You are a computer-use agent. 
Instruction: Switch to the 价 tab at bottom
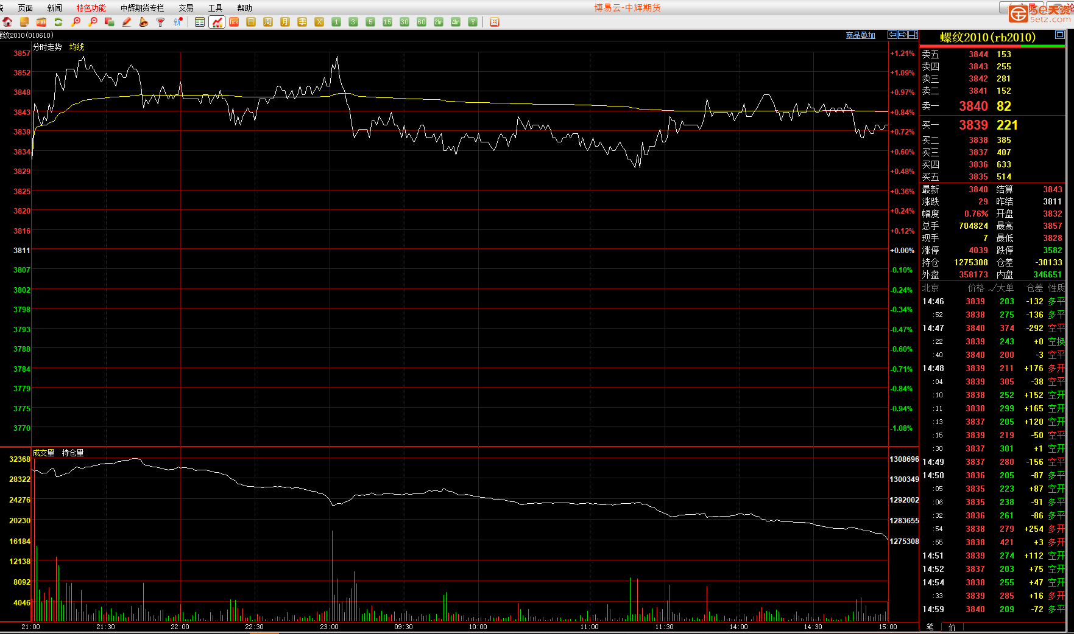[952, 627]
